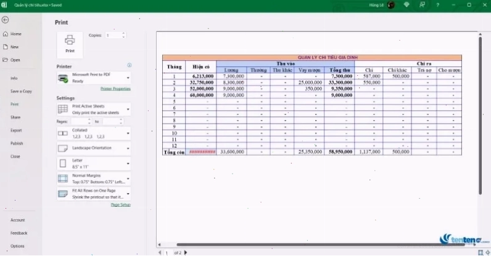Open the Normal Margins dropdown
Screen dimensions: 491x256
94,179
